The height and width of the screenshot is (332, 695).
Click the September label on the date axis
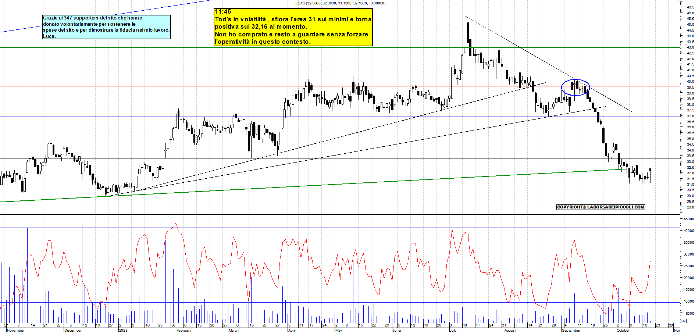tap(571, 330)
